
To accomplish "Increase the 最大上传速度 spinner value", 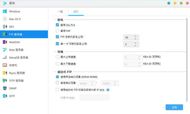I will 139,56.
